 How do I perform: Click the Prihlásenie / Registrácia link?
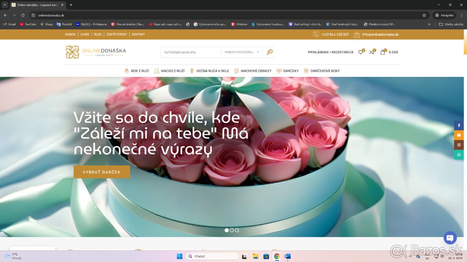click(x=330, y=52)
